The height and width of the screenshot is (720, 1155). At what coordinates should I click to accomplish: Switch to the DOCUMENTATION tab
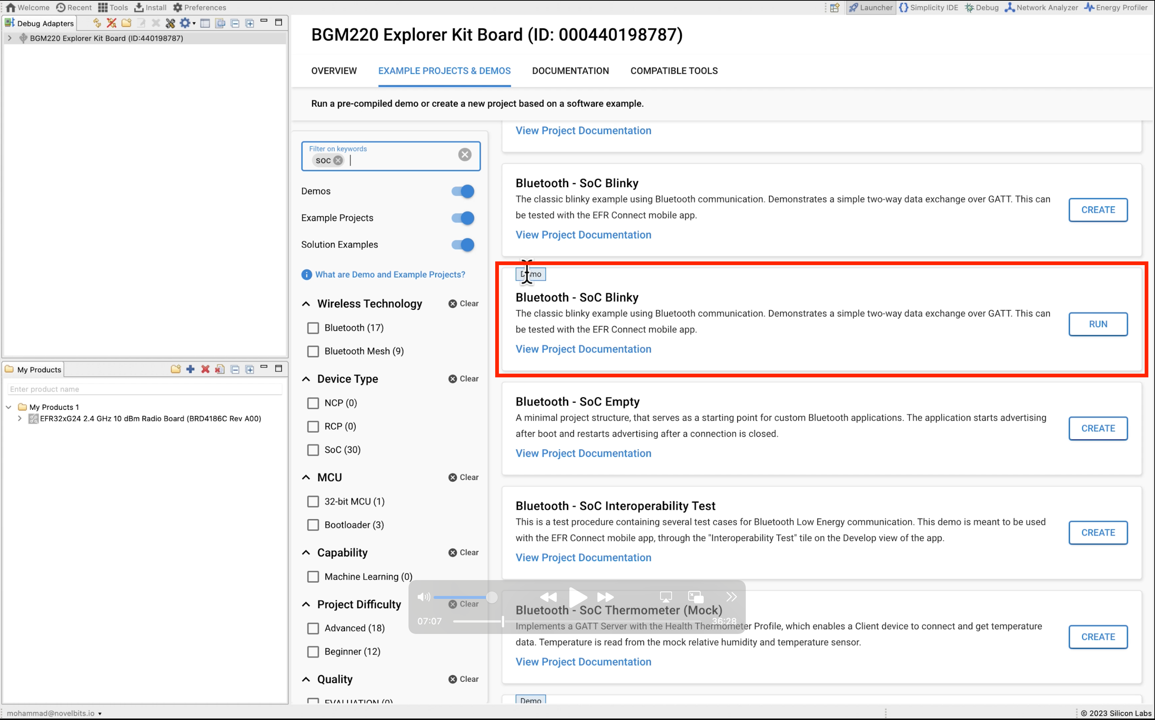pyautogui.click(x=570, y=71)
